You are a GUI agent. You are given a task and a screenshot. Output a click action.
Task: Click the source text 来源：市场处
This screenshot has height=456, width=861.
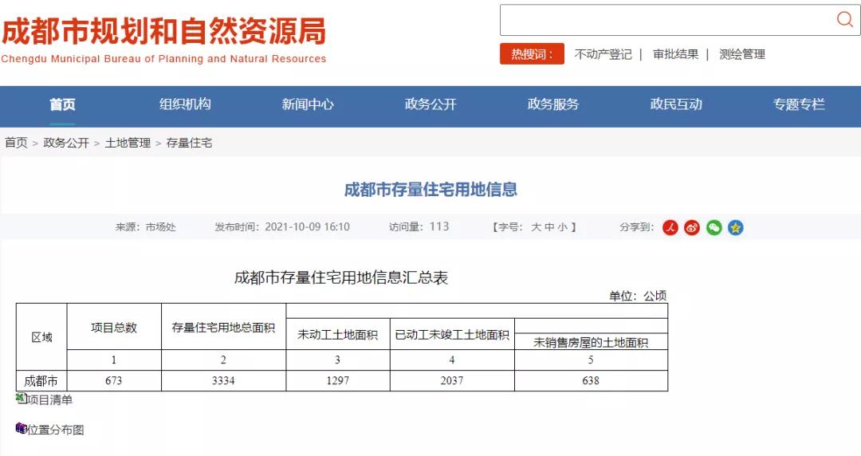click(146, 227)
